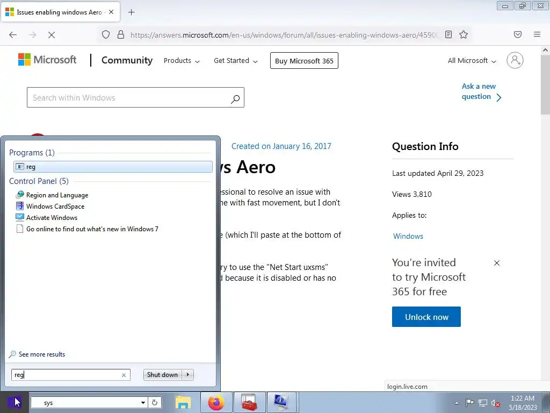
Task: Expand the Get Started menu
Action: 236,60
